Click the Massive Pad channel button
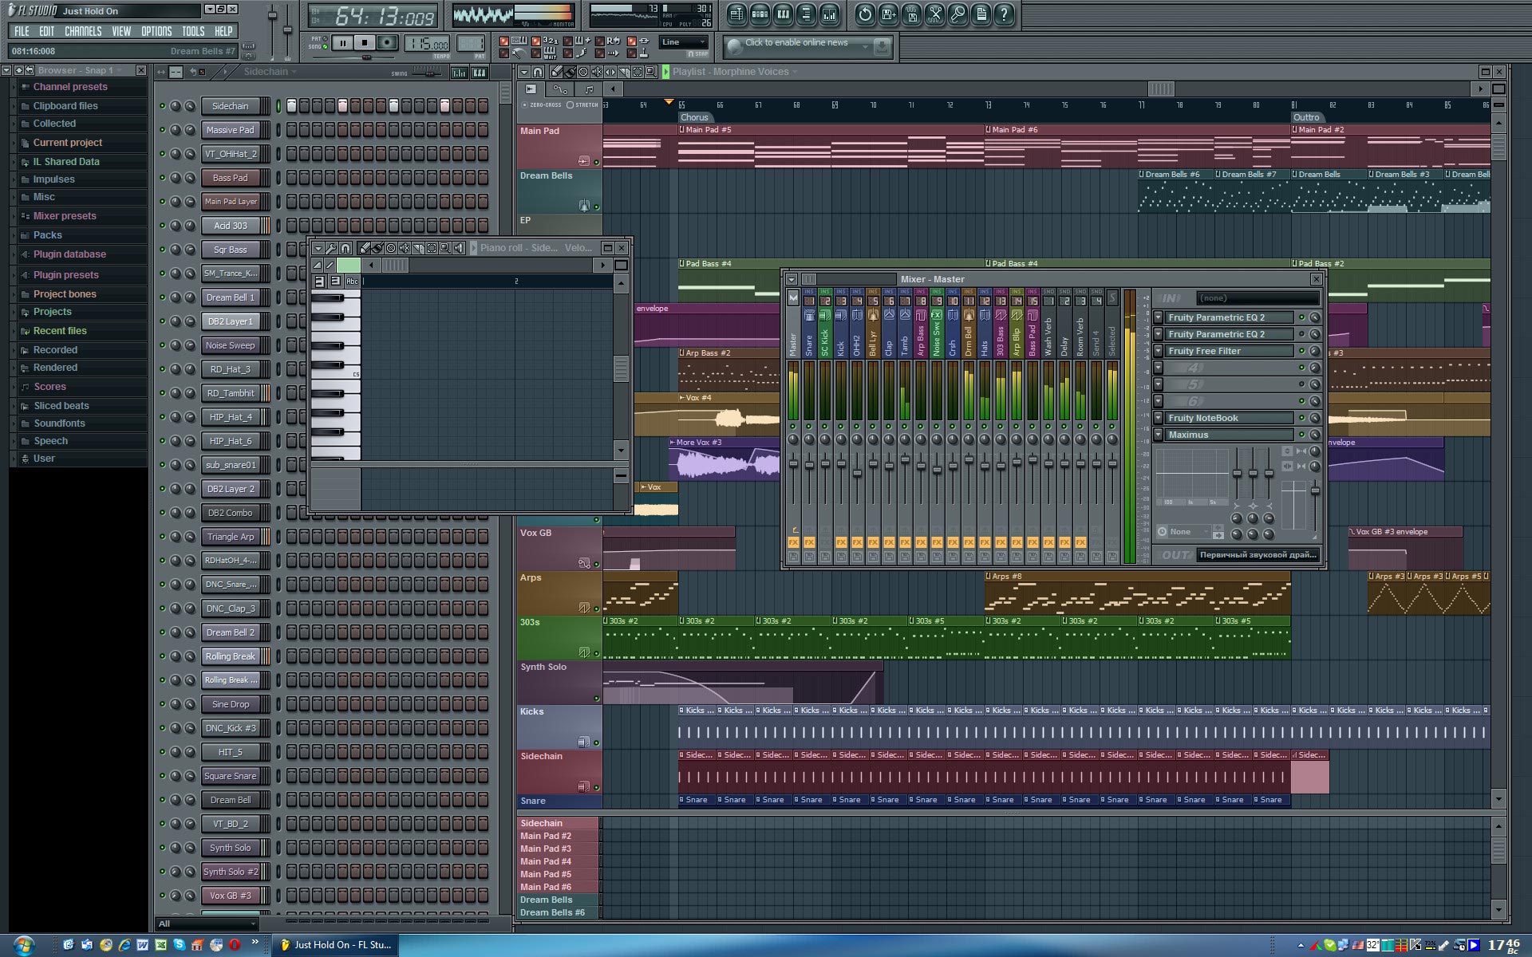Viewport: 1532px width, 957px height. pyautogui.click(x=231, y=130)
